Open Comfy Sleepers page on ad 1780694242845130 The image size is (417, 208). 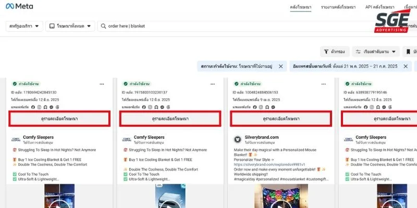click(38, 137)
